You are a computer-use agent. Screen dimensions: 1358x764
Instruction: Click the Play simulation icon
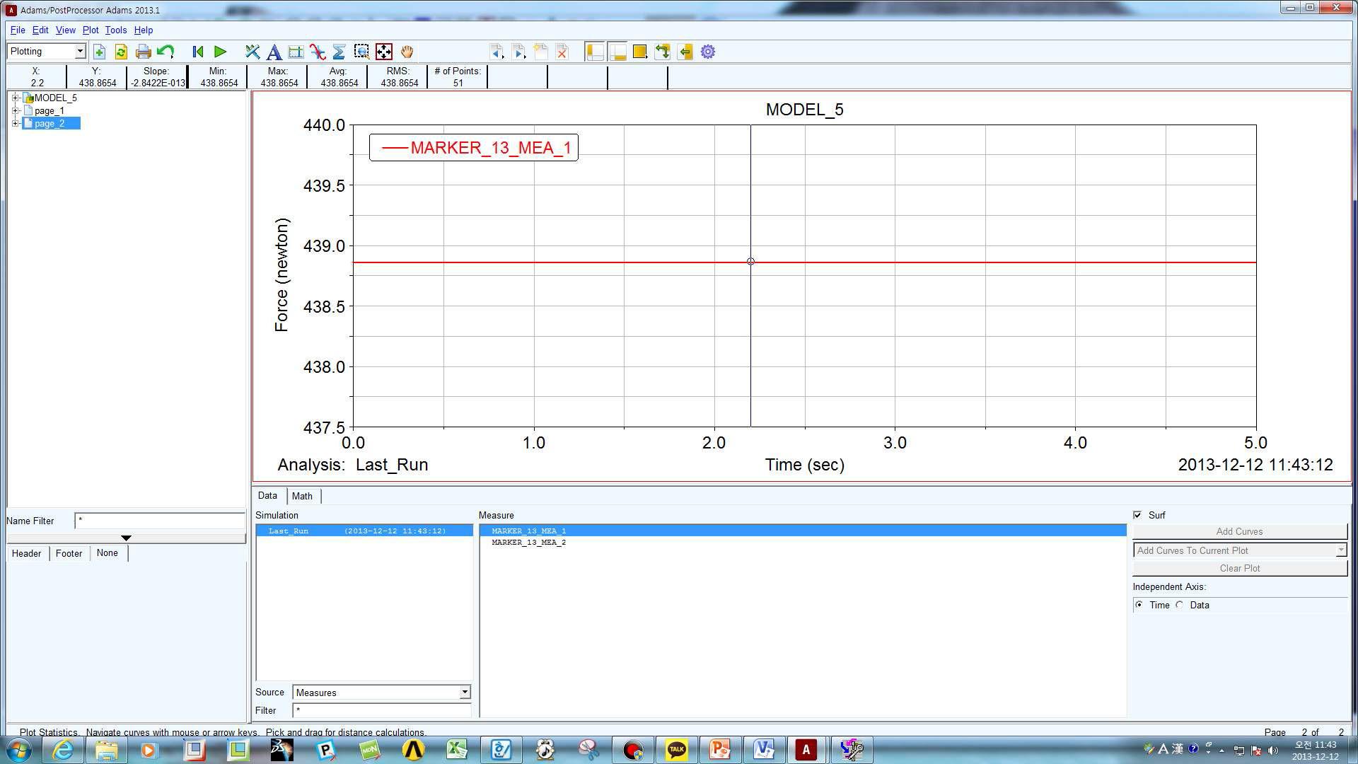[220, 52]
